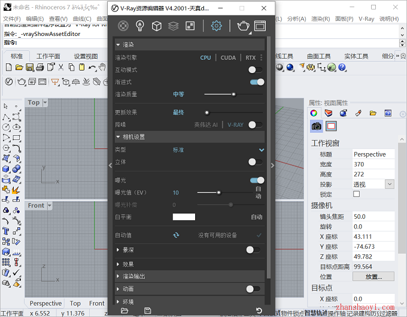
Task: Select CUDA render engine
Action: (x=228, y=57)
